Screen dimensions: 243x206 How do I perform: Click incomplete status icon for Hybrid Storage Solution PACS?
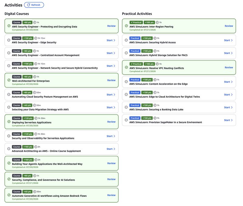point(126,53)
